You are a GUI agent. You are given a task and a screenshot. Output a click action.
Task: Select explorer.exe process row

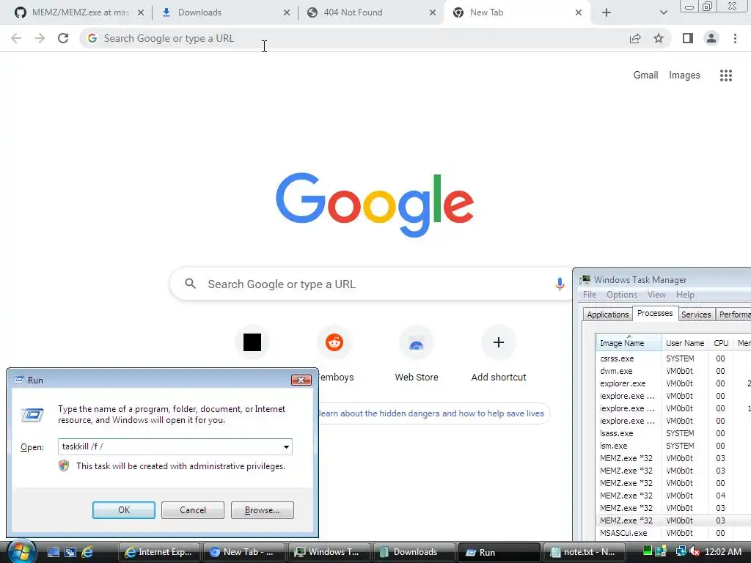pos(673,383)
